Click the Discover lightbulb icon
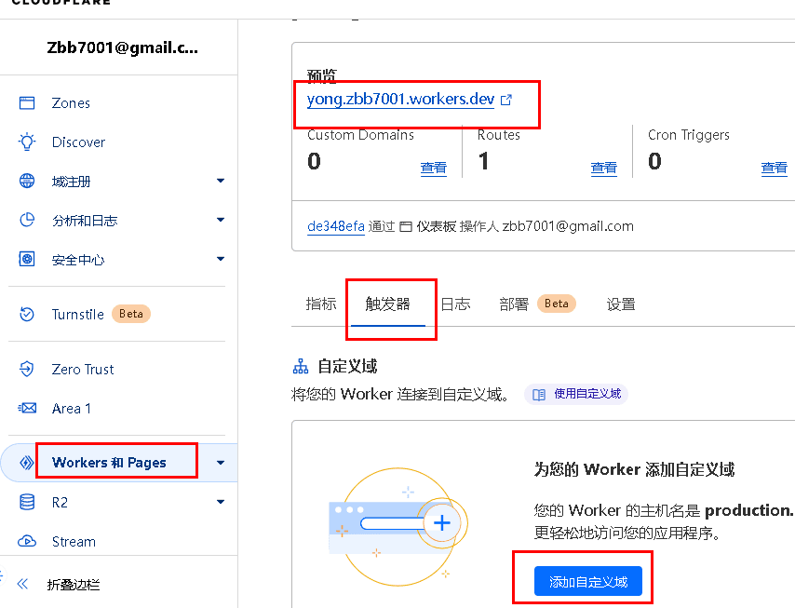 tap(27, 142)
